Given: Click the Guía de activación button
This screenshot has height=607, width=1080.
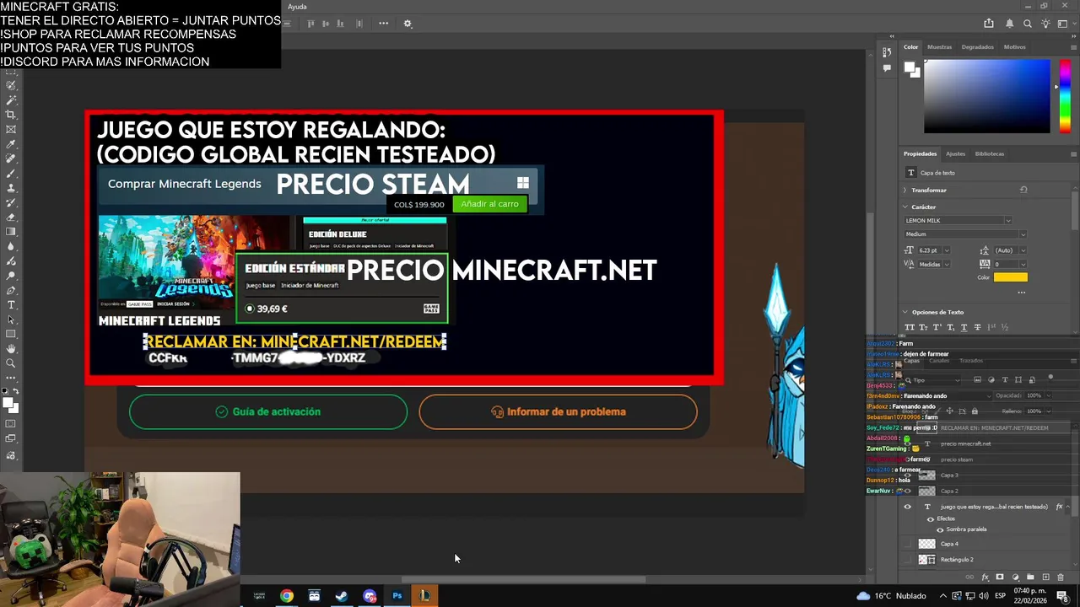Looking at the screenshot, I should coord(268,411).
